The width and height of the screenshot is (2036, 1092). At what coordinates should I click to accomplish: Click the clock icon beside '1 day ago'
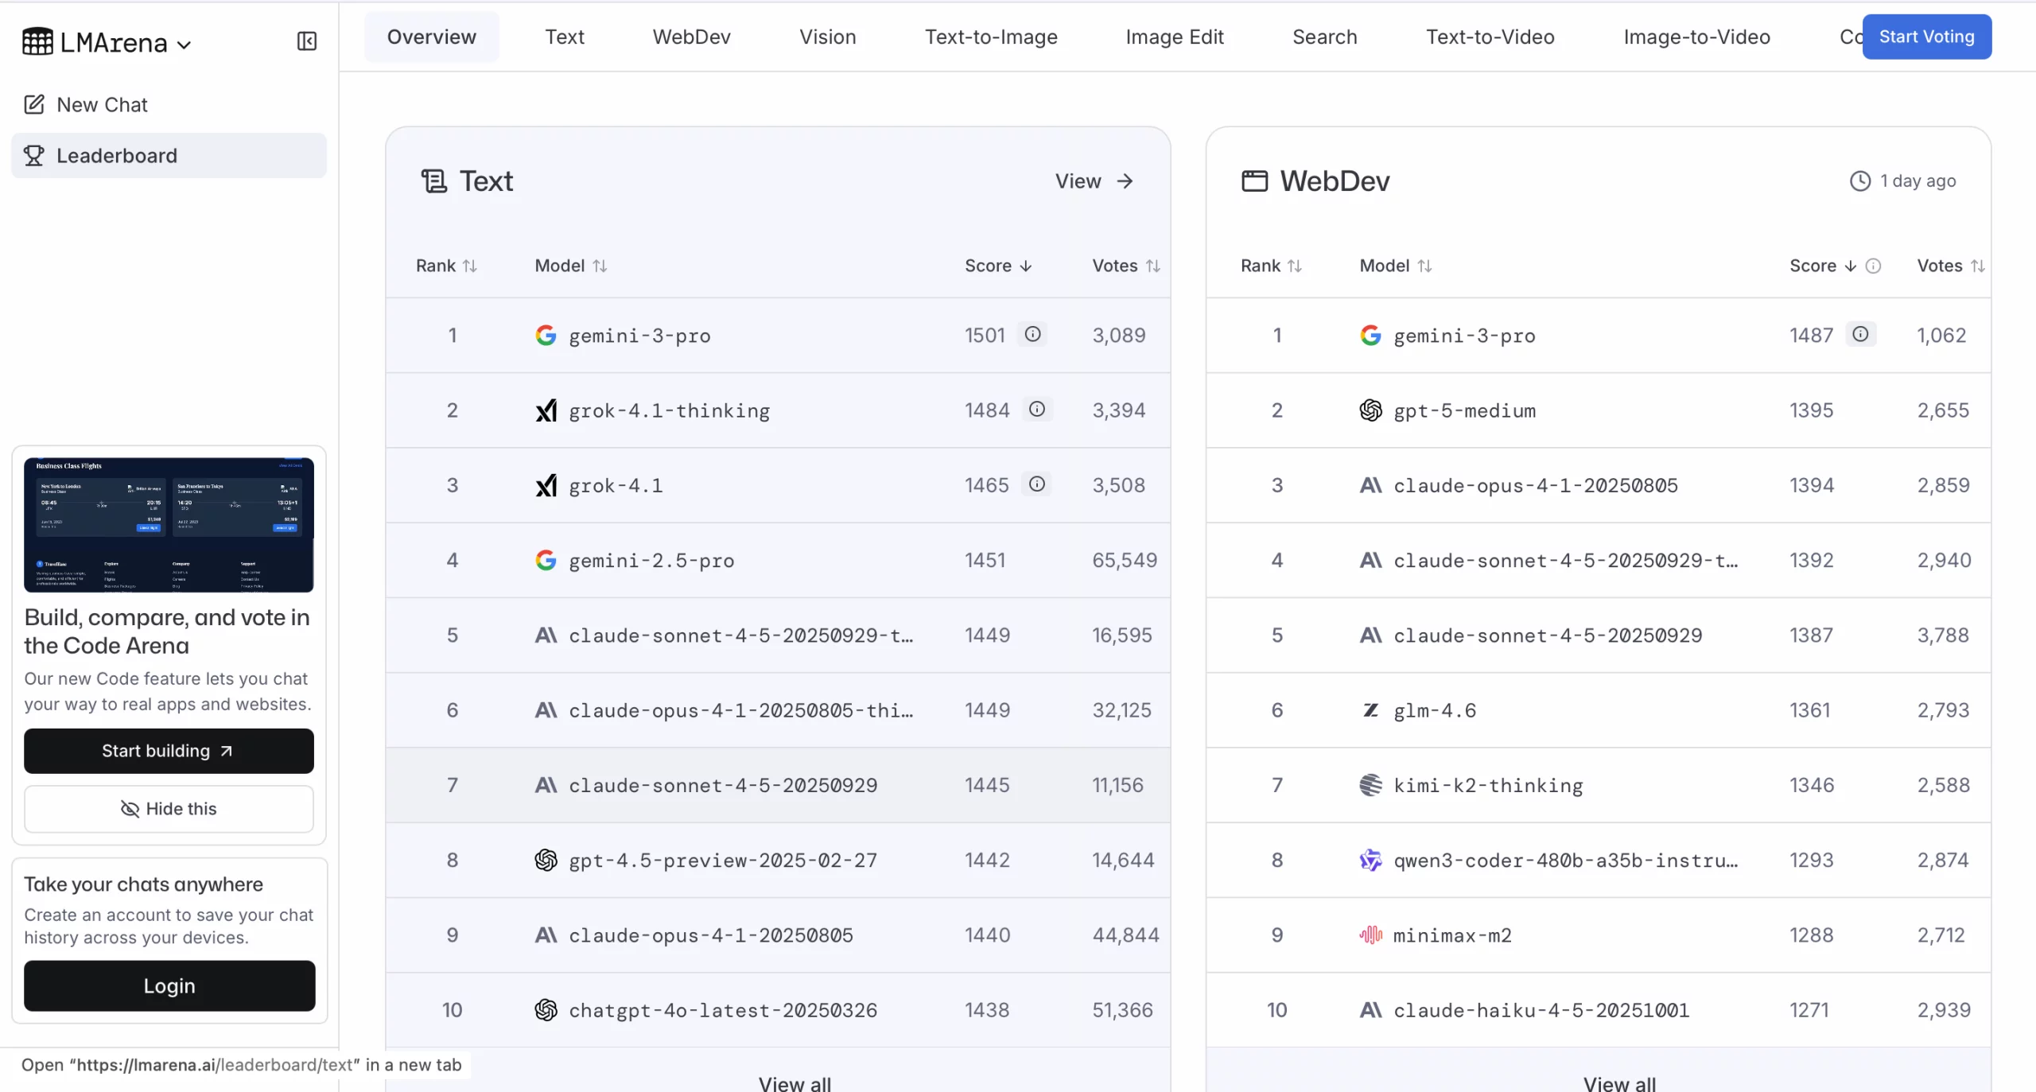[x=1859, y=181]
